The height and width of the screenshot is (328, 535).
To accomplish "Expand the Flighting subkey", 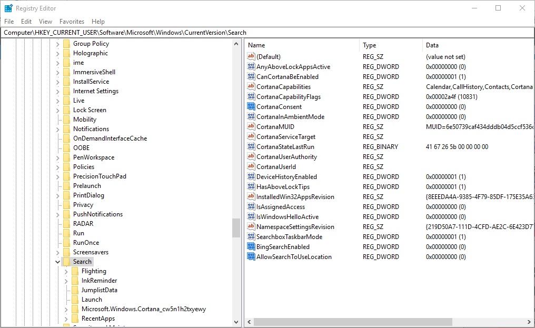I will point(66,272).
